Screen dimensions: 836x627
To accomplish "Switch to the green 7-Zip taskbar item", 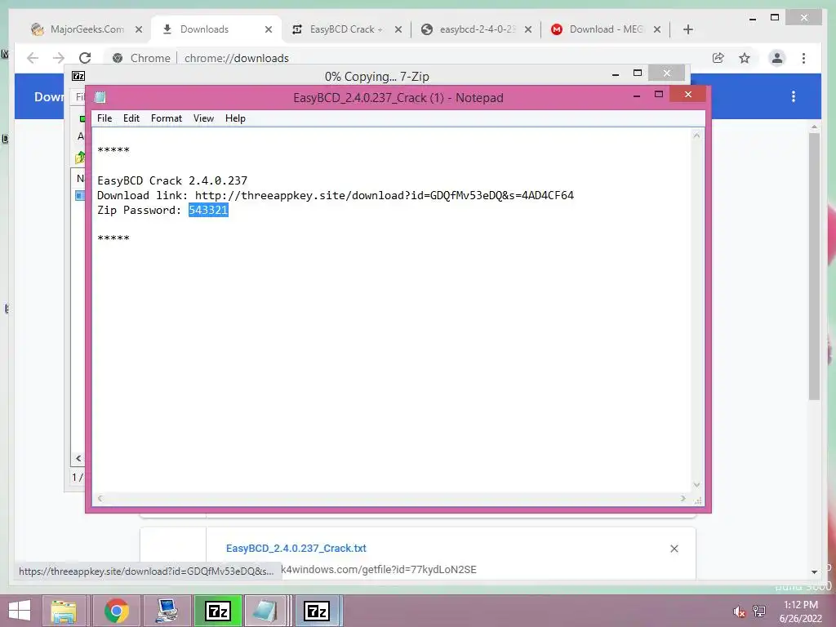I will [217, 611].
